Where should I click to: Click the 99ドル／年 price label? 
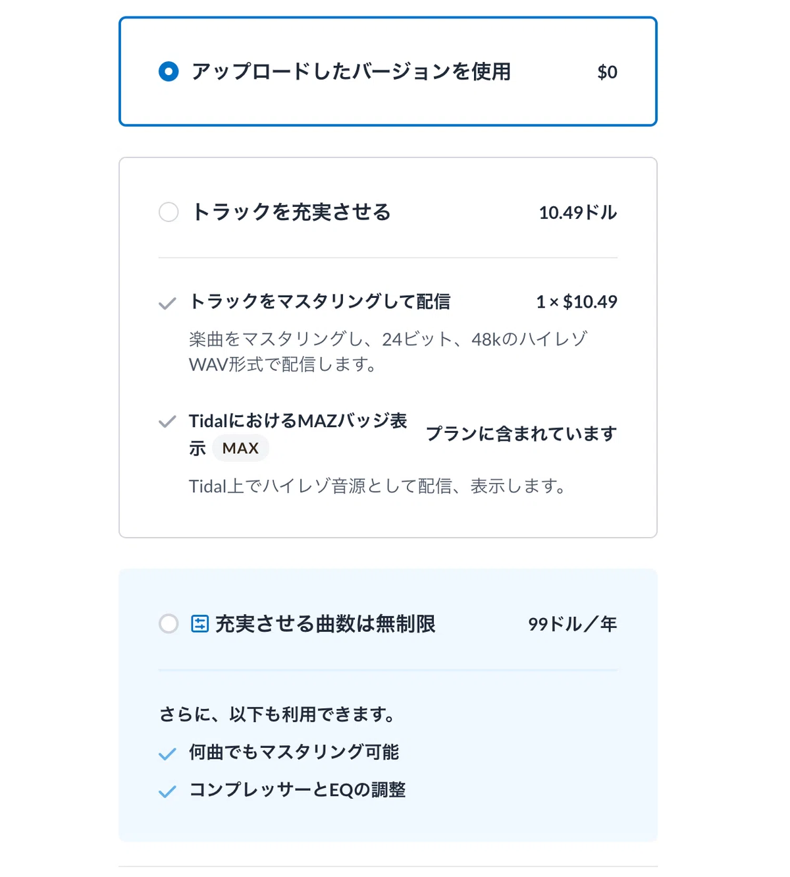pyautogui.click(x=573, y=623)
